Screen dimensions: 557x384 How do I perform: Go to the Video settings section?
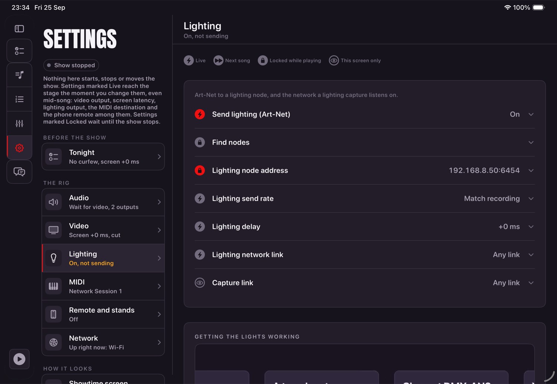[103, 230]
